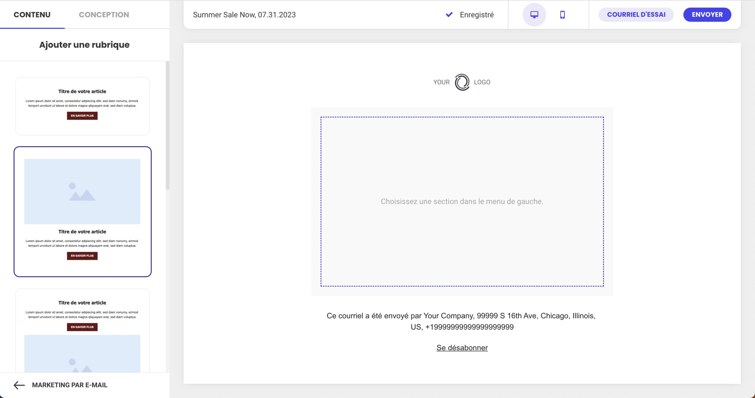Image resolution: width=755 pixels, height=398 pixels.
Task: Click the Se désabonner link
Action: tap(462, 348)
